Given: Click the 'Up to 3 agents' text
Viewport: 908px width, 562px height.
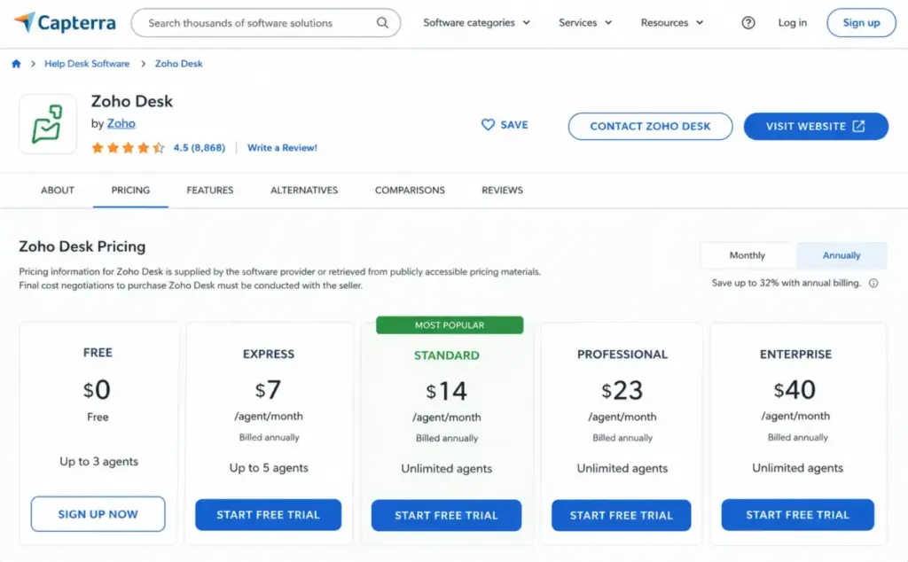Looking at the screenshot, I should [98, 461].
